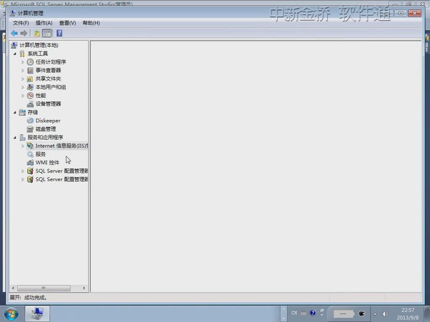
Task: Open 设备管理器 via its icon
Action: (30, 104)
